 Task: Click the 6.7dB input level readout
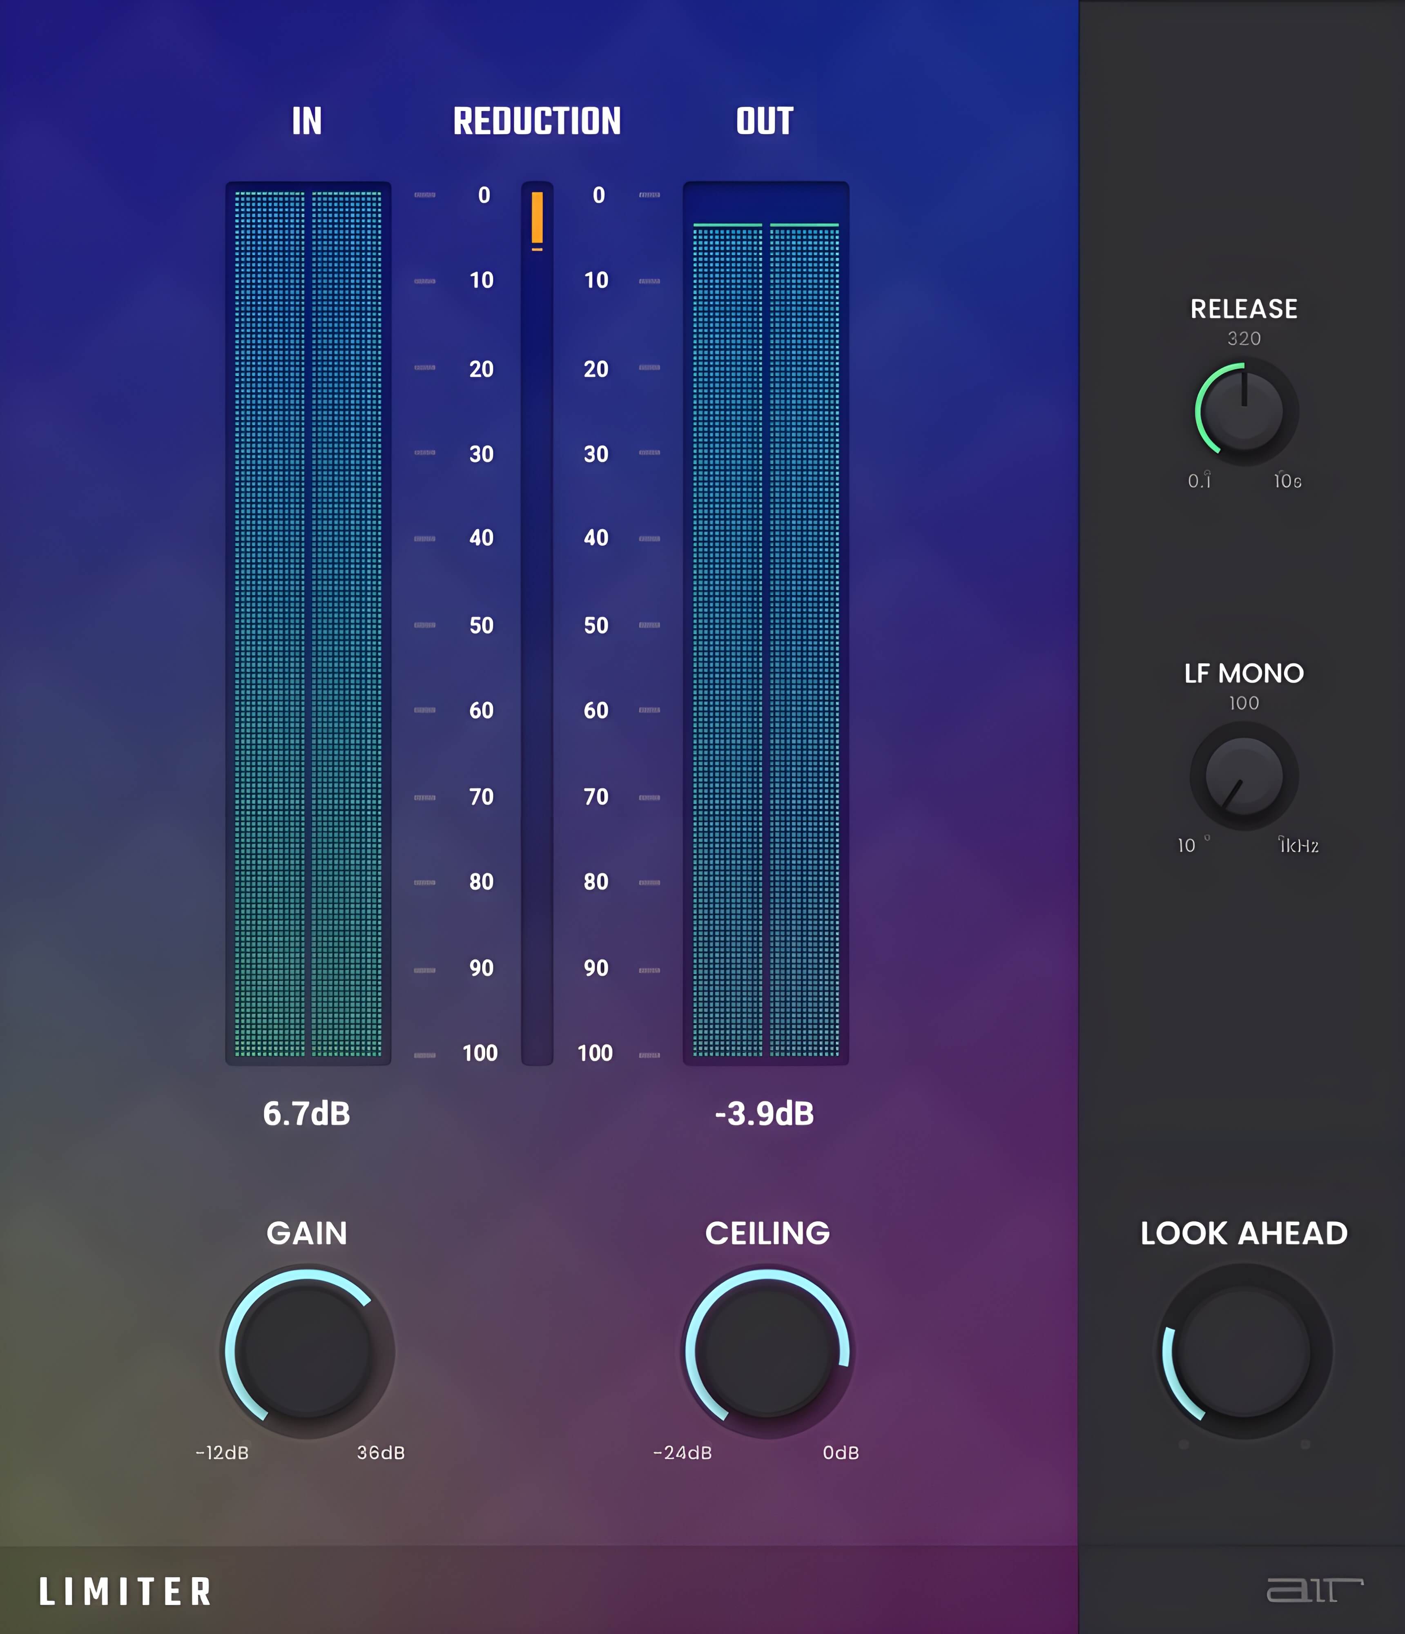click(x=306, y=1114)
